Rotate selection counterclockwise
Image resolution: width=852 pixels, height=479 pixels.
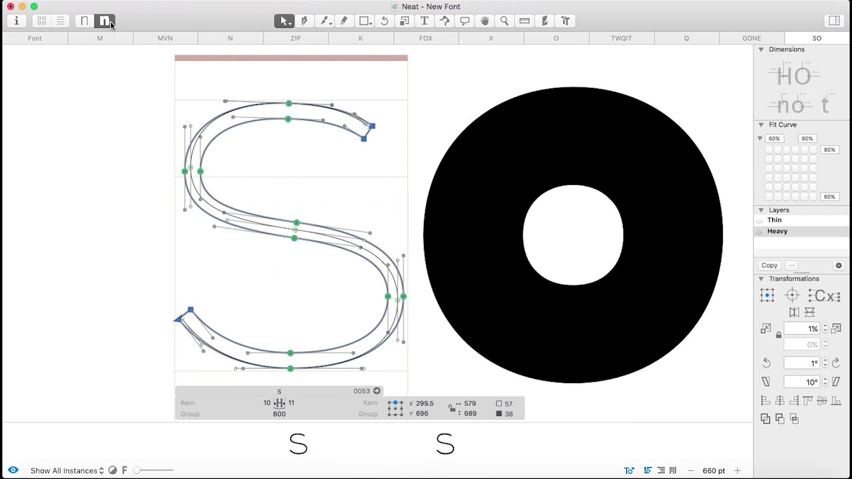pyautogui.click(x=766, y=363)
